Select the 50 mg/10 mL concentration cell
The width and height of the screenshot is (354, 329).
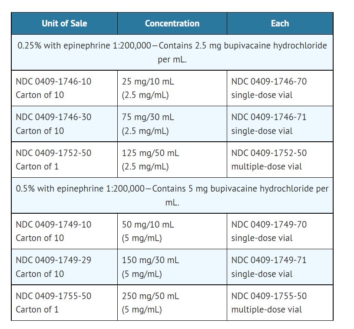[x=172, y=231]
